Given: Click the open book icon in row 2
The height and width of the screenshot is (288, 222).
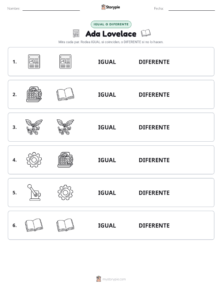Looking at the screenshot, I should coord(65,95).
